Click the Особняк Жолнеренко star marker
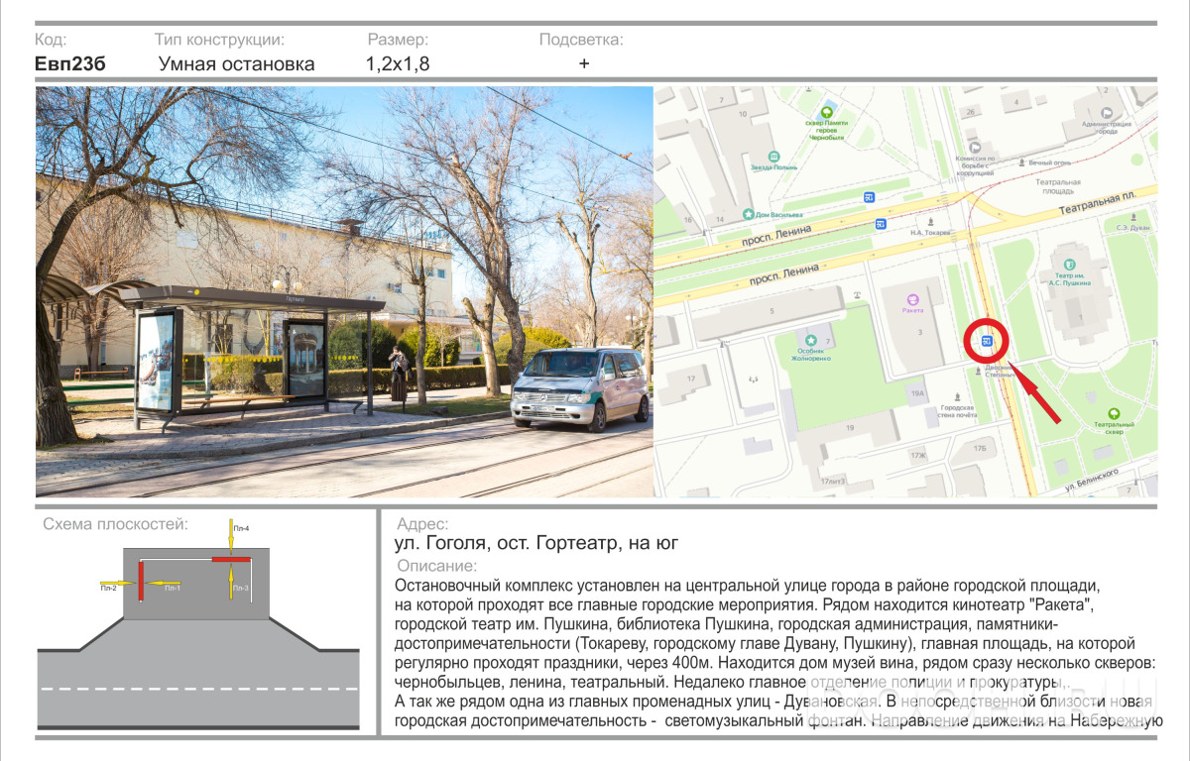This screenshot has width=1190, height=761. (810, 340)
